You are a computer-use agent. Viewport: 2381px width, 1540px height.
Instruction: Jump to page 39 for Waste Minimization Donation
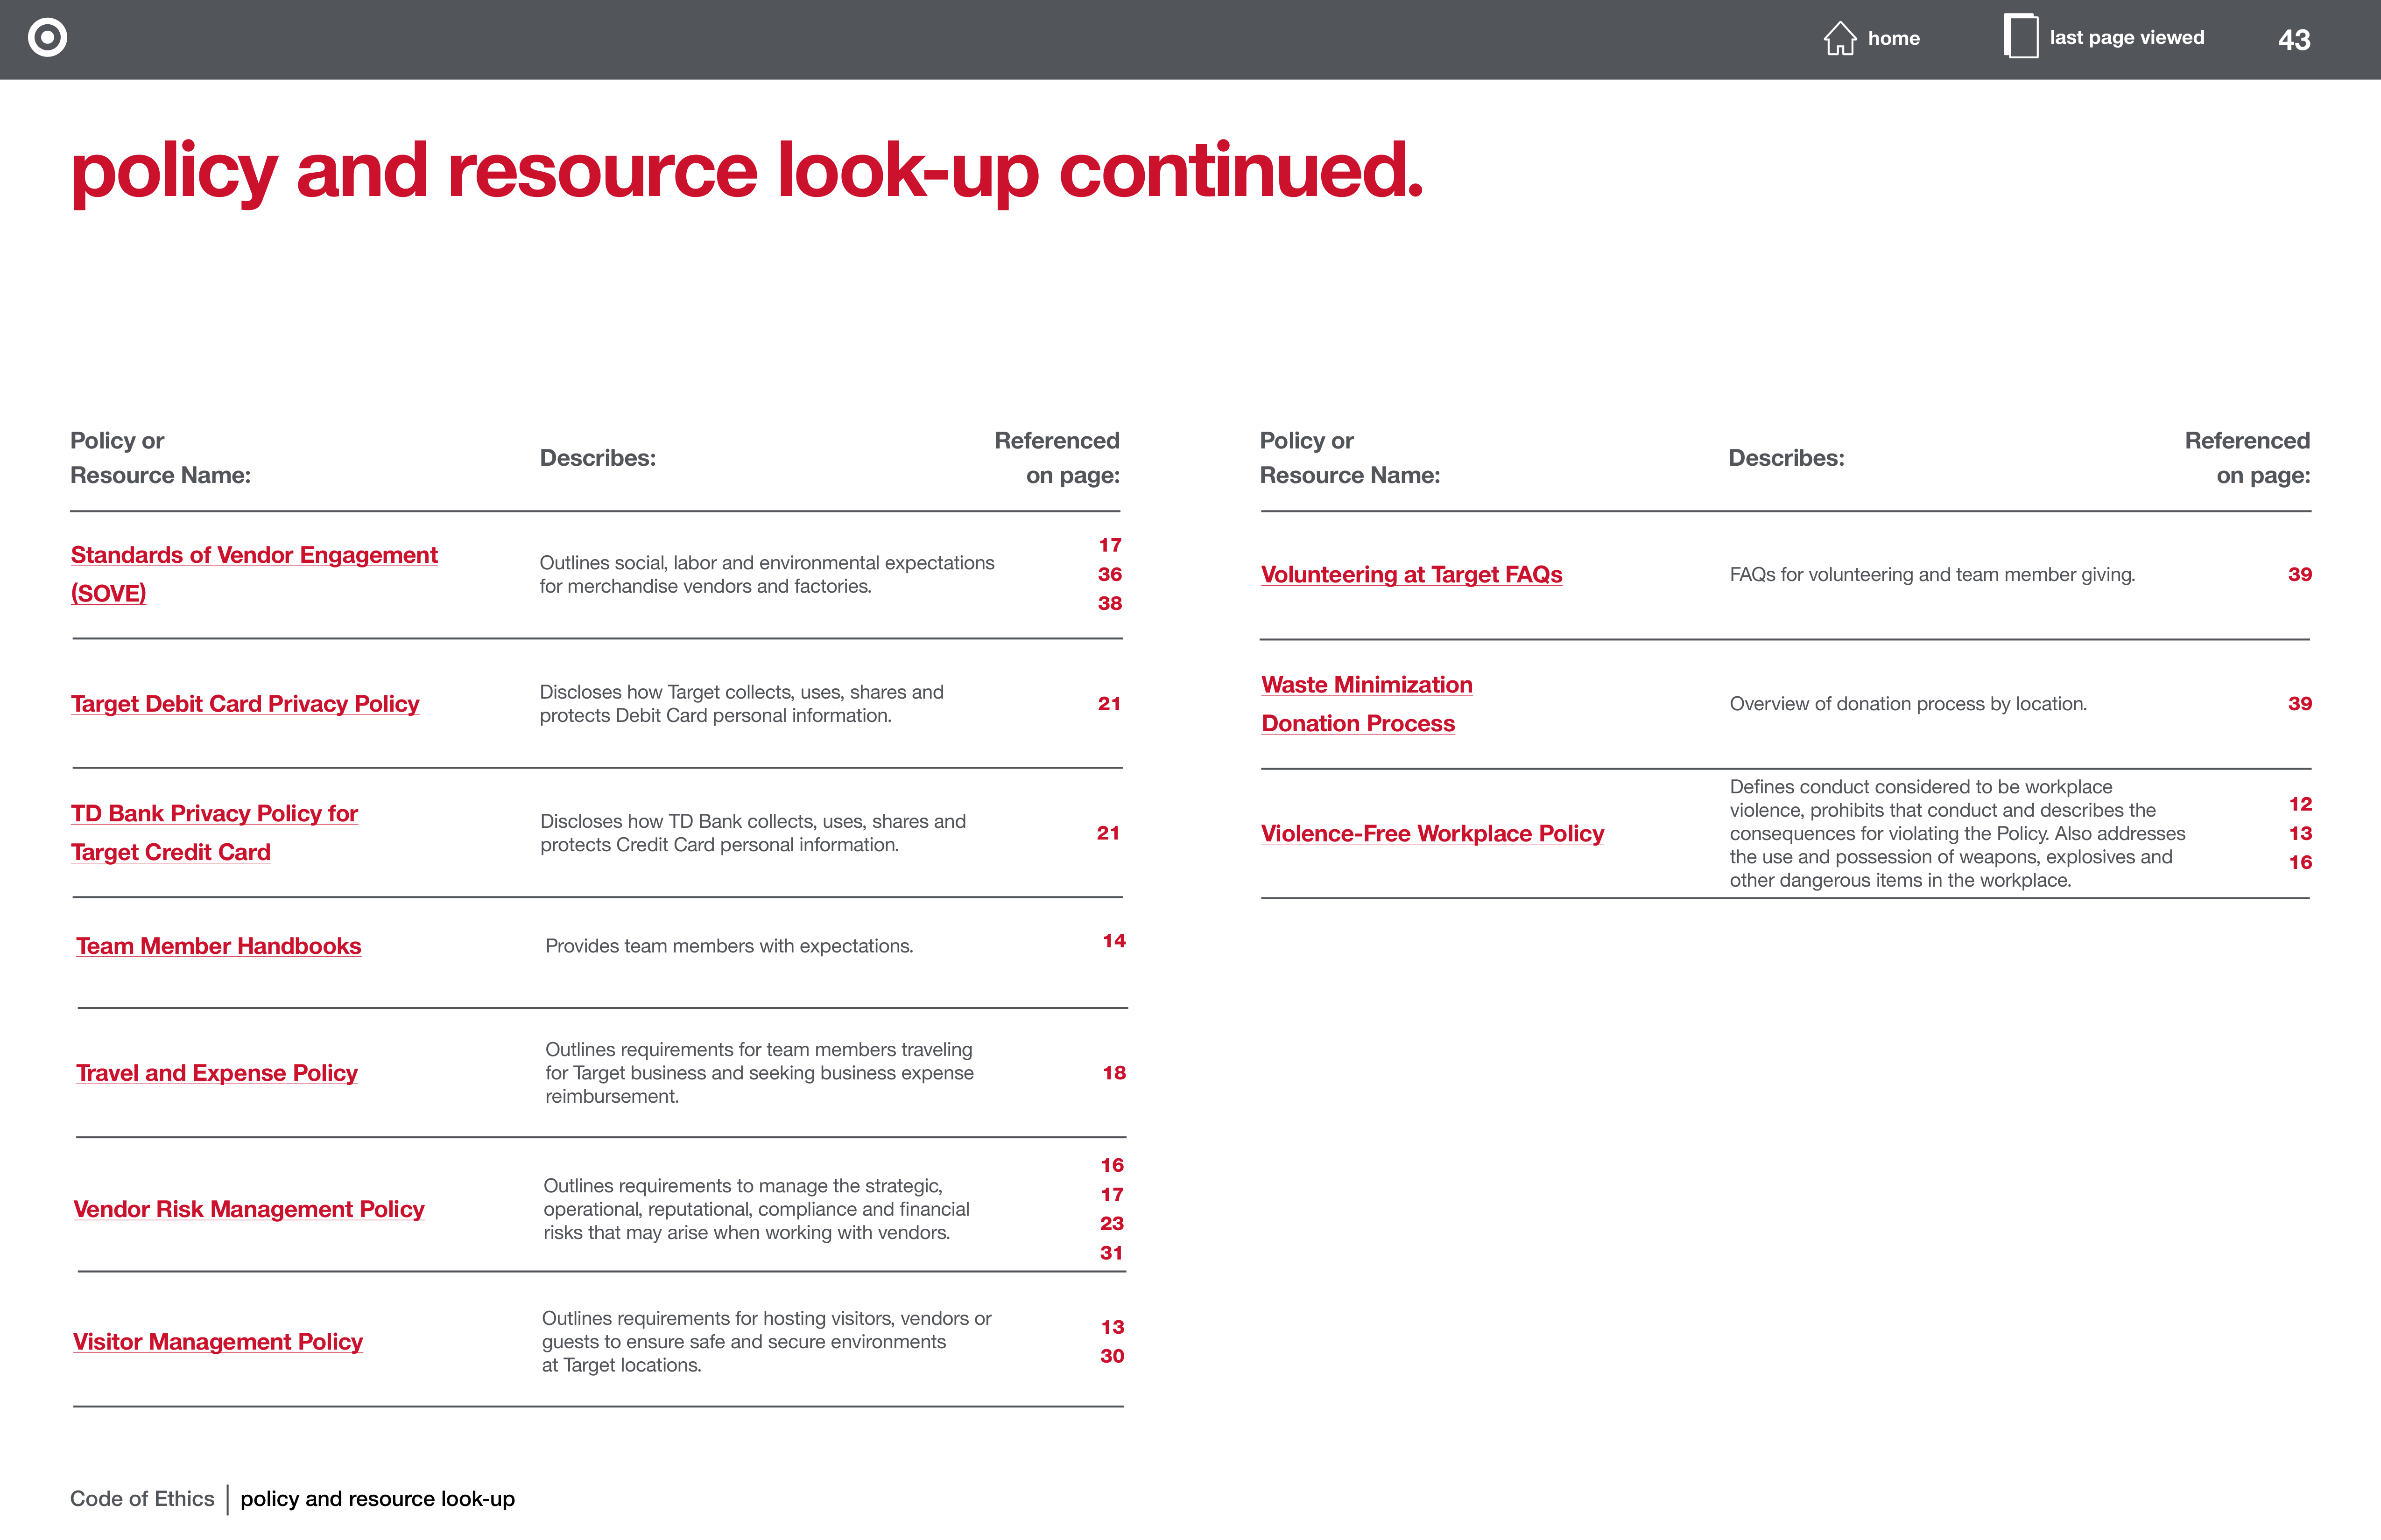2300,704
